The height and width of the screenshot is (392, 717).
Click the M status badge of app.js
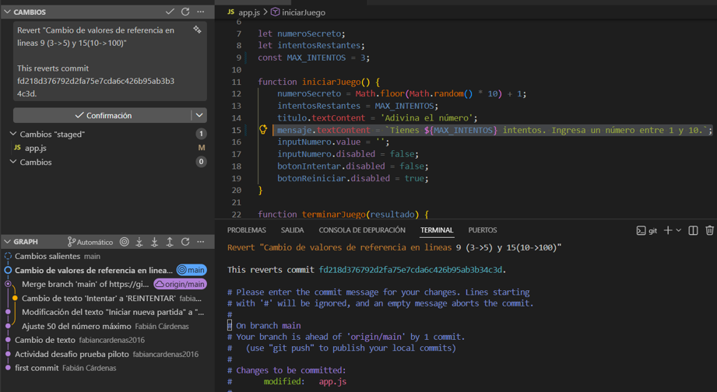point(202,148)
